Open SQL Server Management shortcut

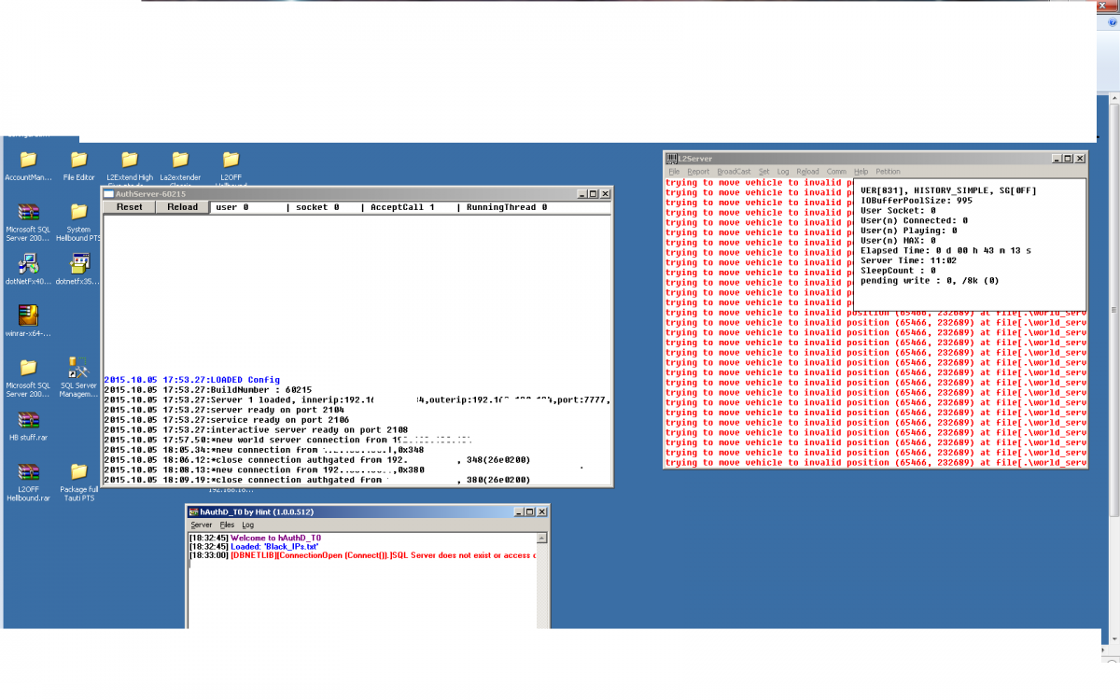[x=78, y=368]
